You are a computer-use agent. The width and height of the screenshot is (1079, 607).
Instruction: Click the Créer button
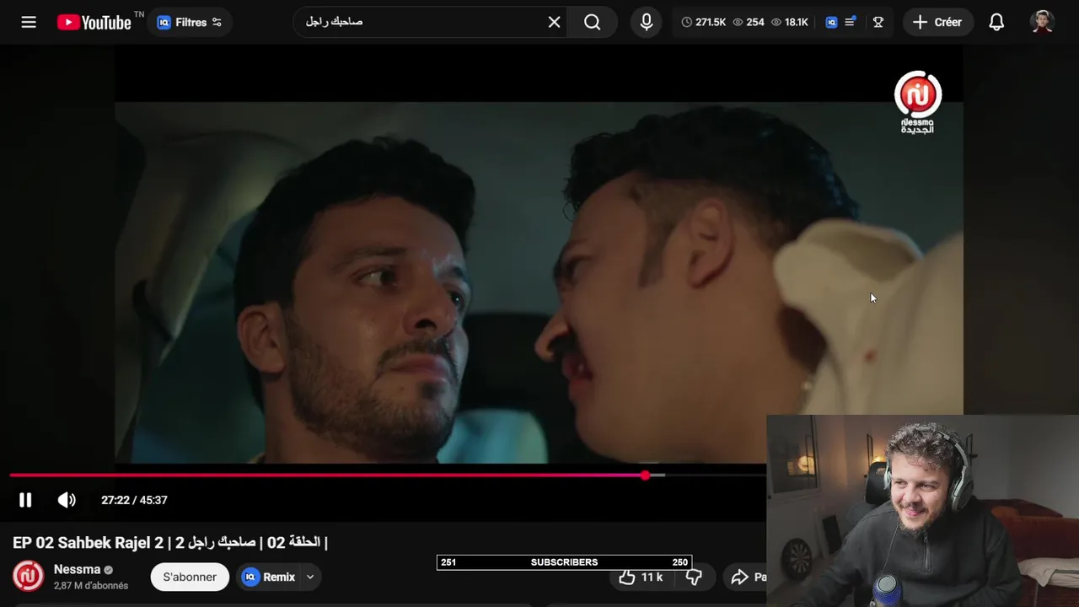point(938,22)
